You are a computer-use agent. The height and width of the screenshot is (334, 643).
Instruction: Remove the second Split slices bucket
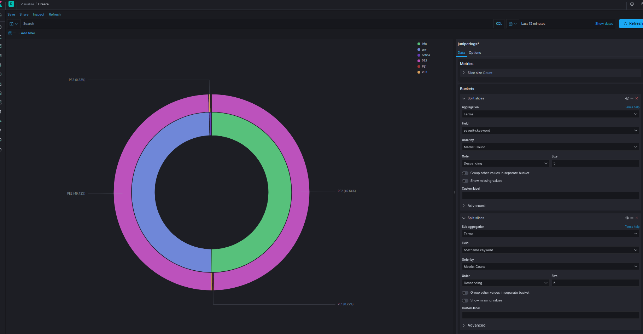click(637, 218)
